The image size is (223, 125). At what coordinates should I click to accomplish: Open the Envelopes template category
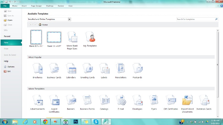(137, 102)
